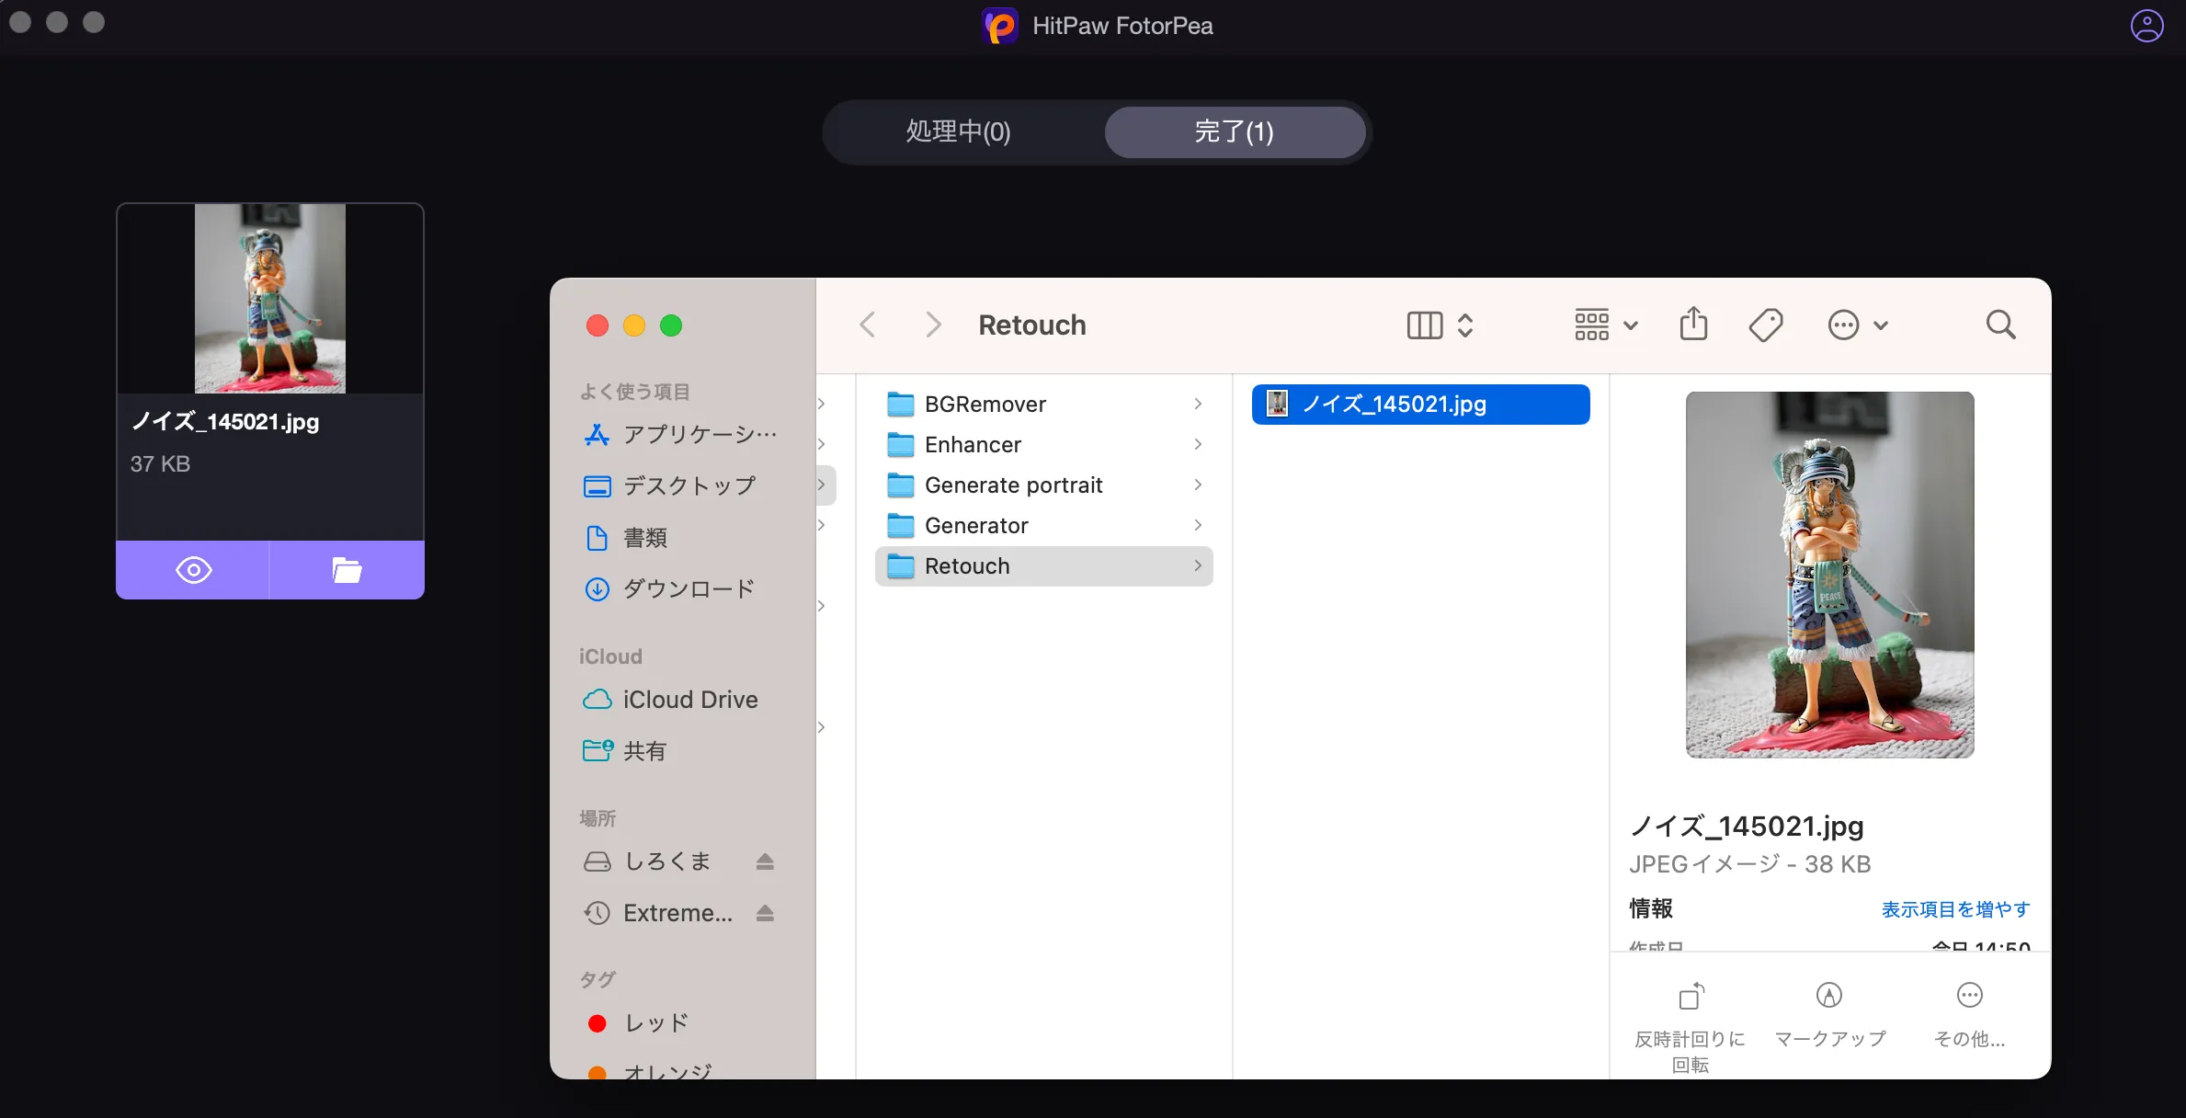The height and width of the screenshot is (1118, 2186).
Task: Click 表示項目を増やす link
Action: coord(1955,909)
